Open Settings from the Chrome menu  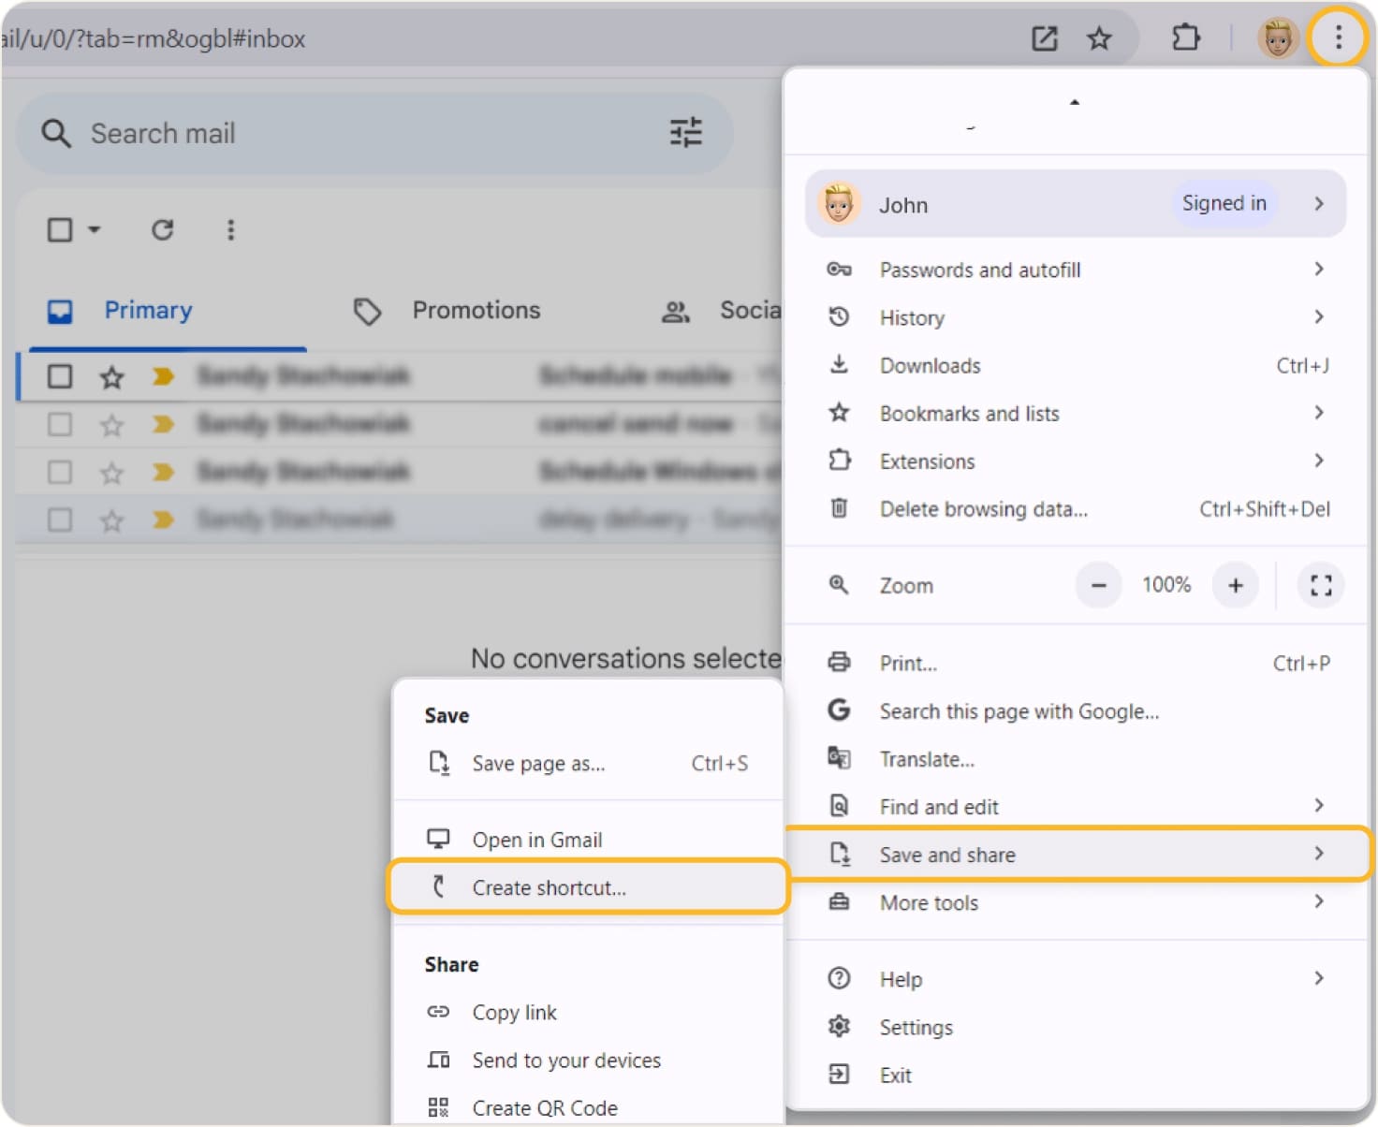[916, 1026]
